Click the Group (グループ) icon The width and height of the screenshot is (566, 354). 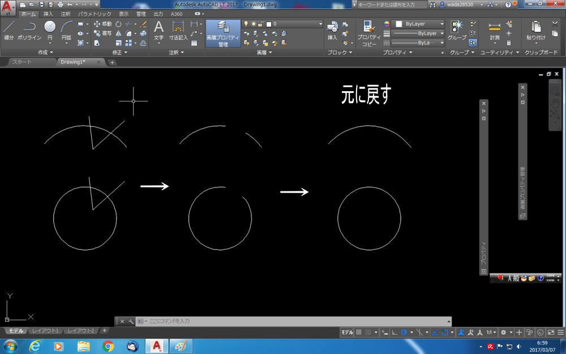click(457, 30)
